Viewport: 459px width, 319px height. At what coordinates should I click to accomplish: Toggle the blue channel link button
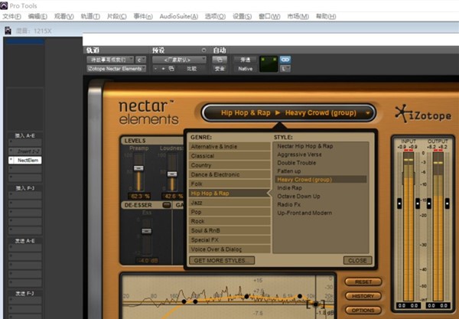pos(285,60)
